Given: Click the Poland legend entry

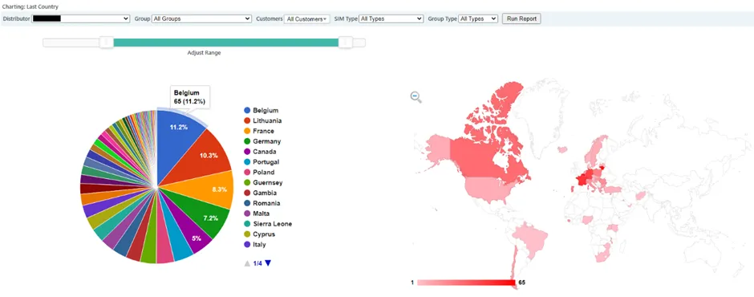Looking at the screenshot, I should (259, 173).
